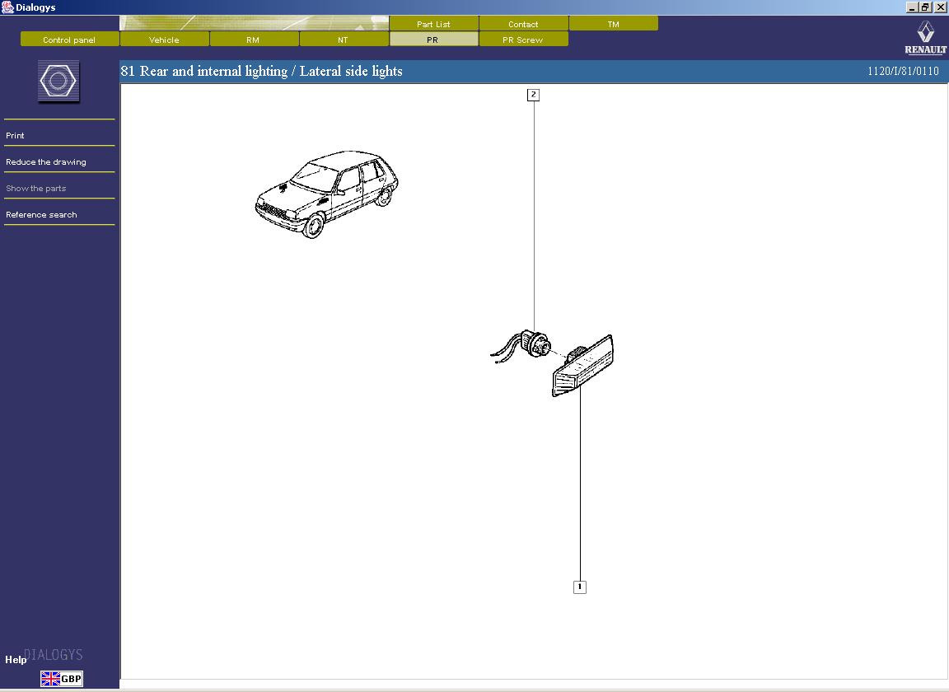This screenshot has width=949, height=692.
Task: Click the side light lens in drawing
Action: click(x=582, y=367)
